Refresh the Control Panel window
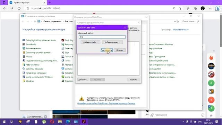This screenshot has height=125, width=222. [x=178, y=22]
